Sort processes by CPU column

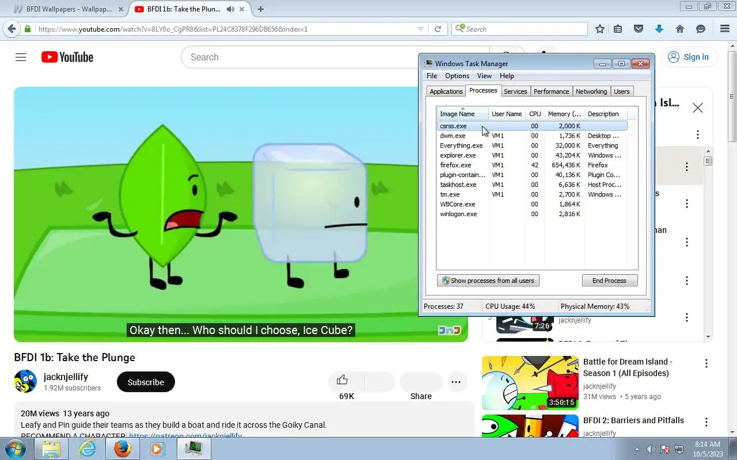535,114
